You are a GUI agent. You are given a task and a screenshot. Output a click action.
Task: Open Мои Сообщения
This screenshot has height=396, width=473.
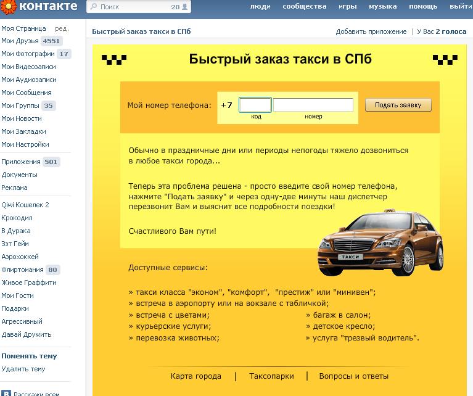[x=27, y=93]
